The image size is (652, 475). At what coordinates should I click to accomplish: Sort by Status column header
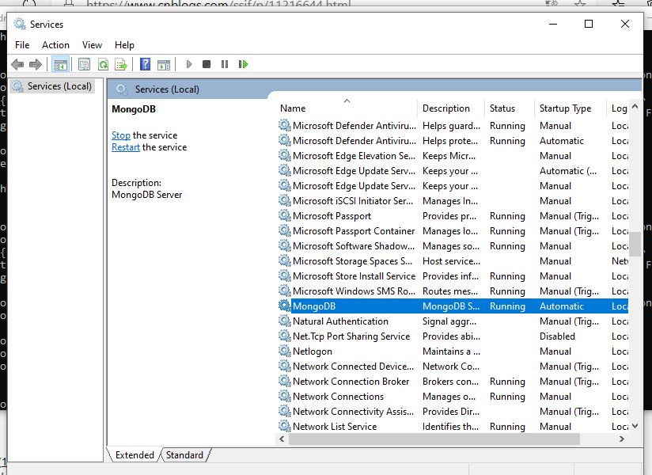(x=510, y=108)
